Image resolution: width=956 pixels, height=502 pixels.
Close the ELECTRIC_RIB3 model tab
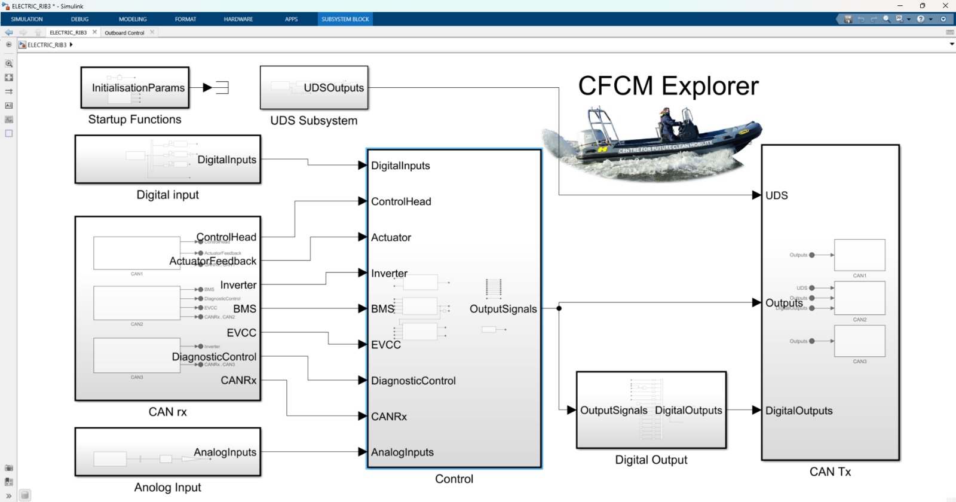(x=94, y=32)
